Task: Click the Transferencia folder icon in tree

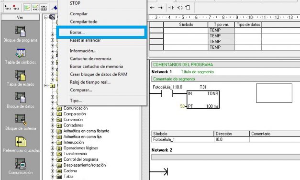Action: (59, 154)
